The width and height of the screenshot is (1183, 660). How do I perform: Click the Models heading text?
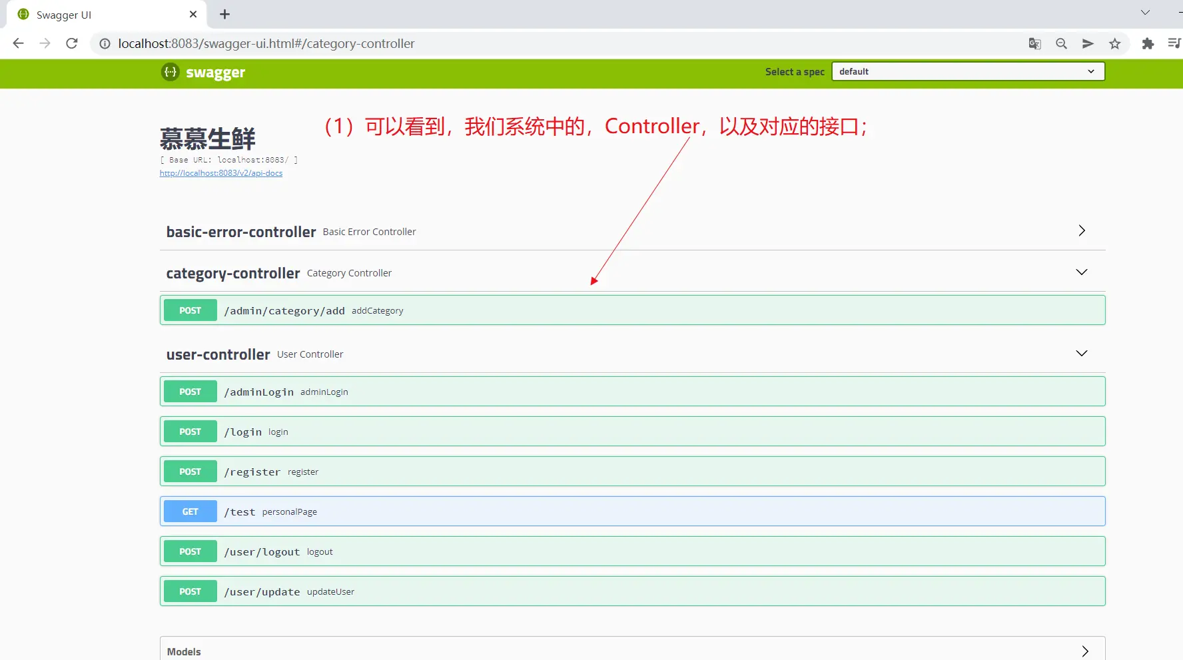[184, 652]
